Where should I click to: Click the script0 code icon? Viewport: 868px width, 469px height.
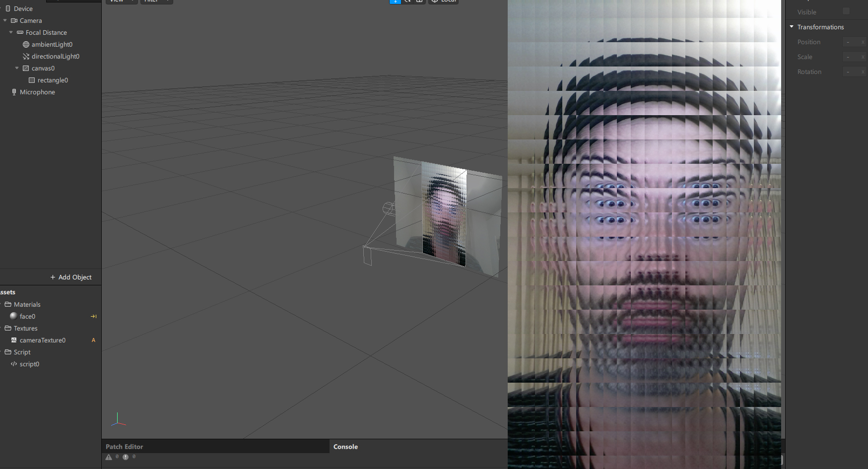pos(14,364)
